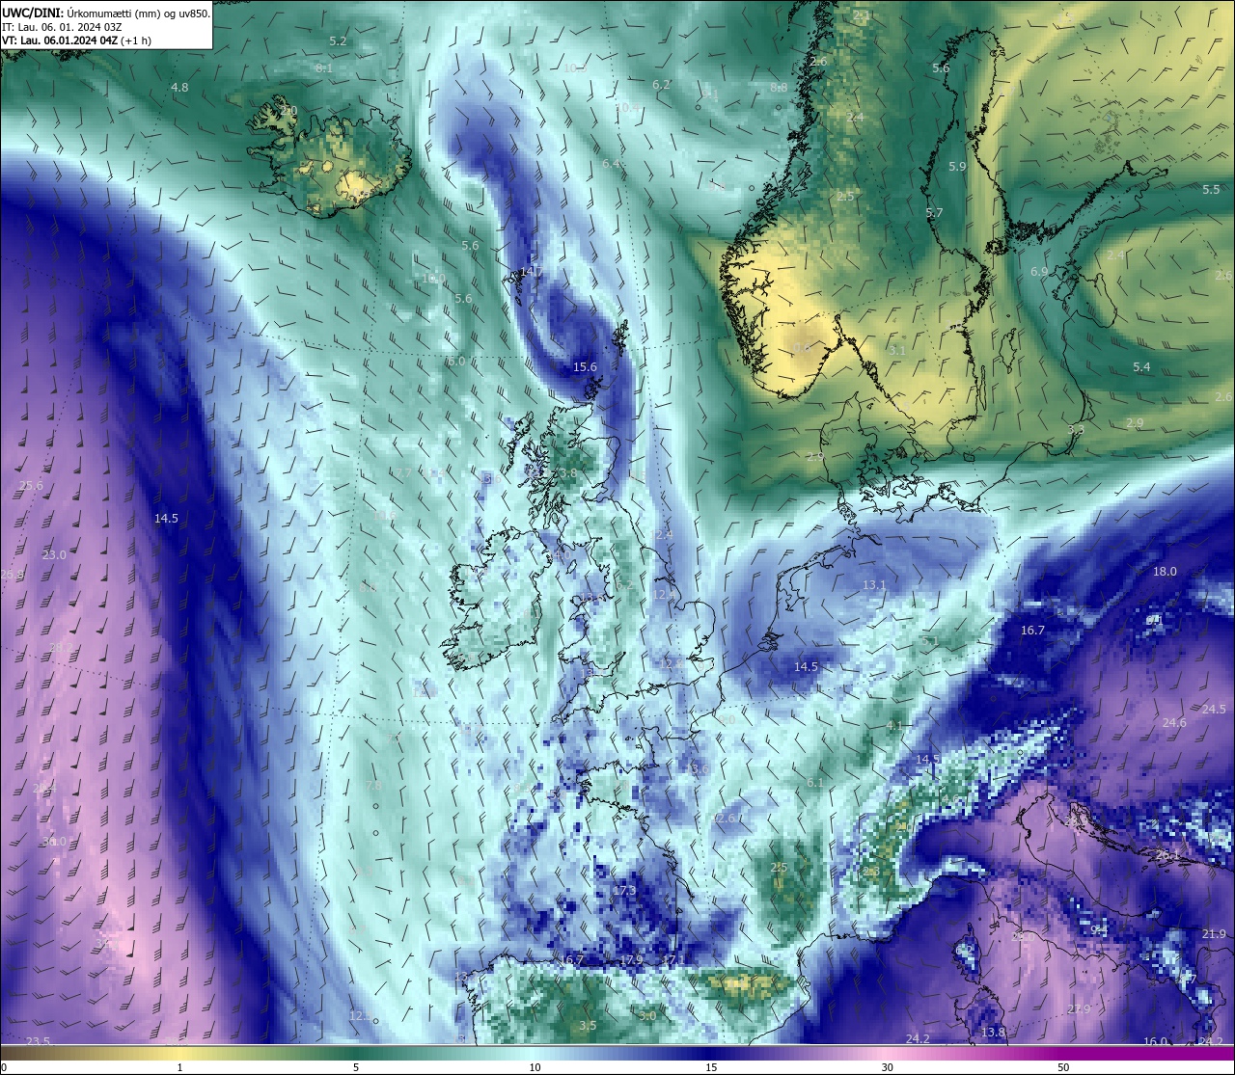Click the 4.8 value west of Iceland
1235x1075 pixels.
click(179, 87)
